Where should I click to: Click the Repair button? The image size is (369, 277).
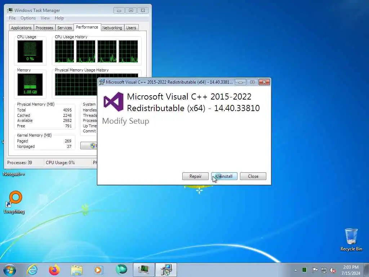click(x=195, y=176)
